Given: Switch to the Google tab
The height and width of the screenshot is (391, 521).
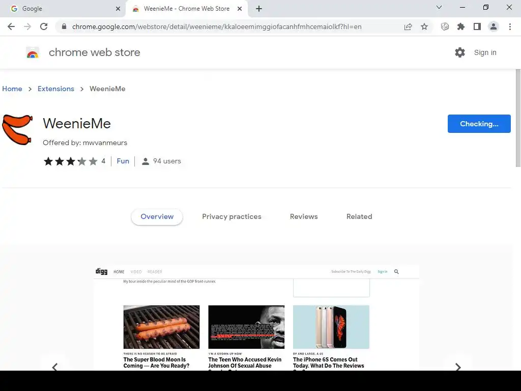Looking at the screenshot, I should tap(63, 9).
